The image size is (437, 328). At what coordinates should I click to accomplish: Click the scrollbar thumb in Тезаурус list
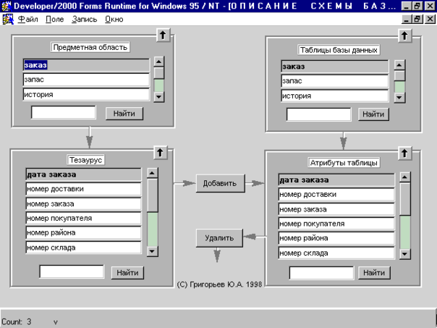(x=152, y=195)
